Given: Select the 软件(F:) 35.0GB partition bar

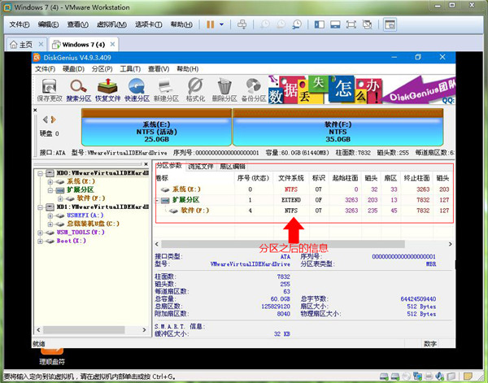Looking at the screenshot, I should click(x=338, y=127).
